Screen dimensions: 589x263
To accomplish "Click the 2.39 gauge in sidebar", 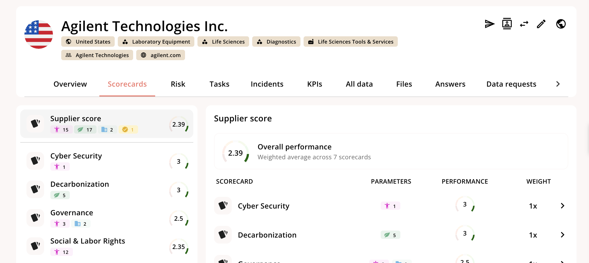I will pyautogui.click(x=179, y=124).
